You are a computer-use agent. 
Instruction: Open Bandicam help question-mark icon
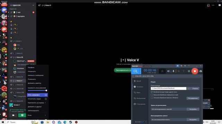coord(189,66)
